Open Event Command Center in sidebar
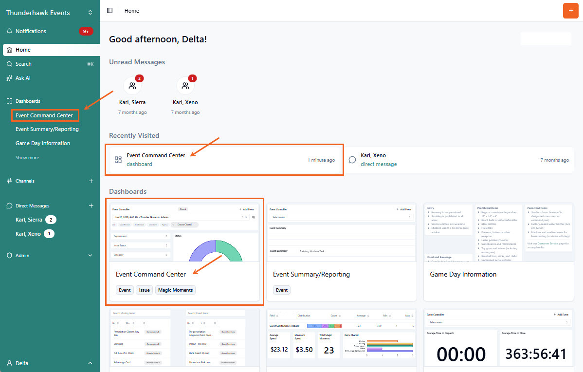This screenshot has height=372, width=583. pos(44,115)
